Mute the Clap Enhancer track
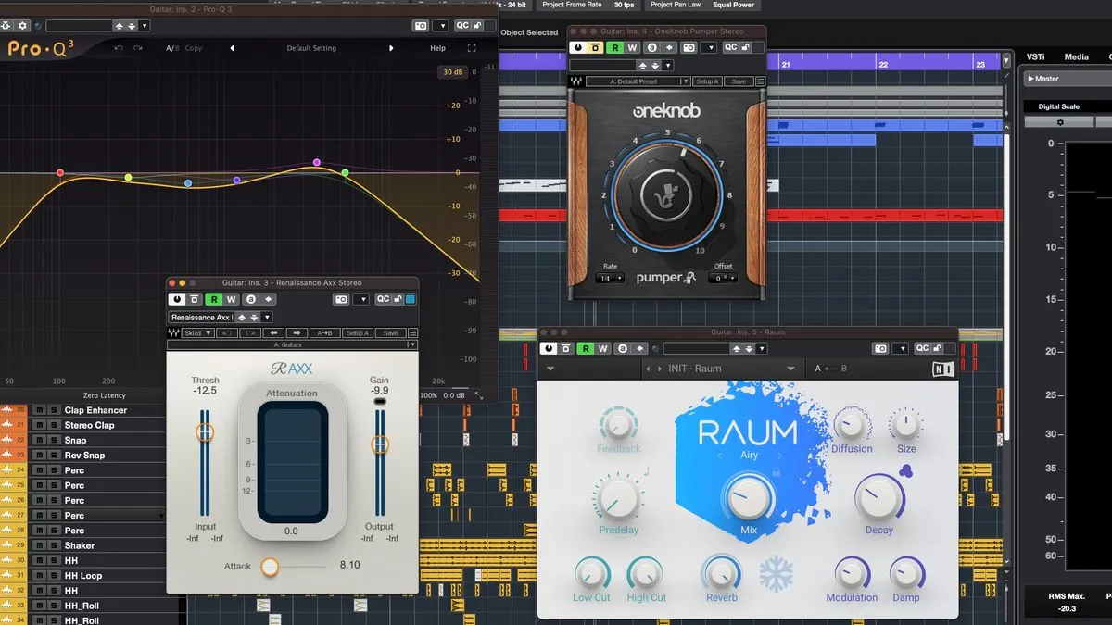 click(39, 410)
